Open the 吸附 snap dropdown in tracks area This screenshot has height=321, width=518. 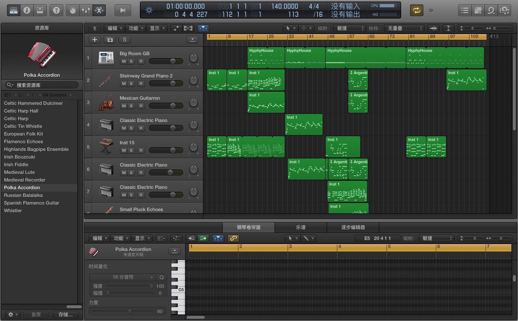coord(350,28)
